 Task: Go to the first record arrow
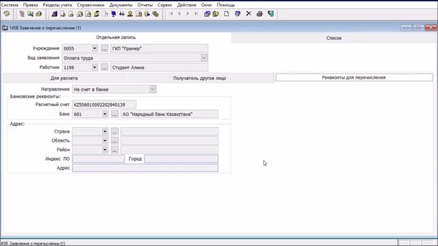(x=171, y=14)
